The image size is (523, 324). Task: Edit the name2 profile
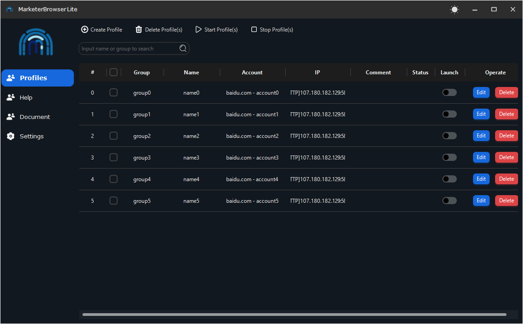coord(481,136)
